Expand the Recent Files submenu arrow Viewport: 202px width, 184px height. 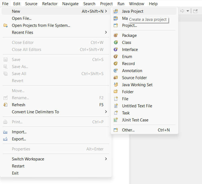point(106,33)
